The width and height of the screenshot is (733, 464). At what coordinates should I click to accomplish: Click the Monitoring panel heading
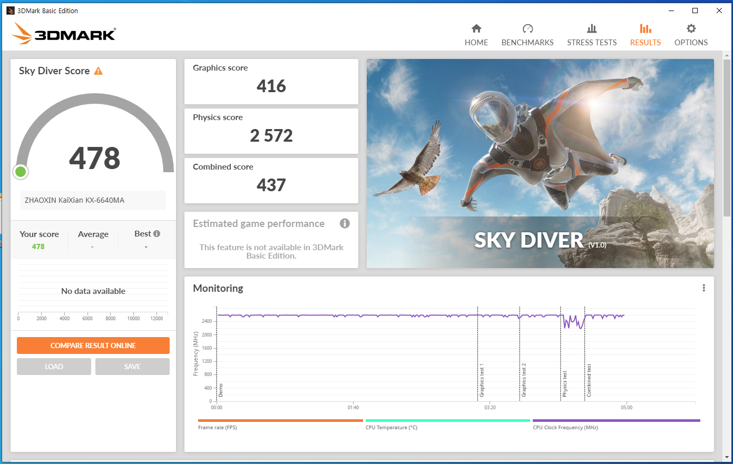[218, 288]
